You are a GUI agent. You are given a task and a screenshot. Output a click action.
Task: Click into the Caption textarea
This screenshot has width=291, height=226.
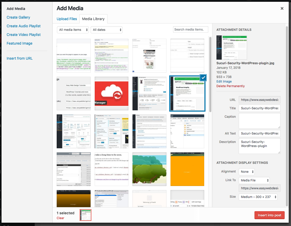(x=259, y=121)
